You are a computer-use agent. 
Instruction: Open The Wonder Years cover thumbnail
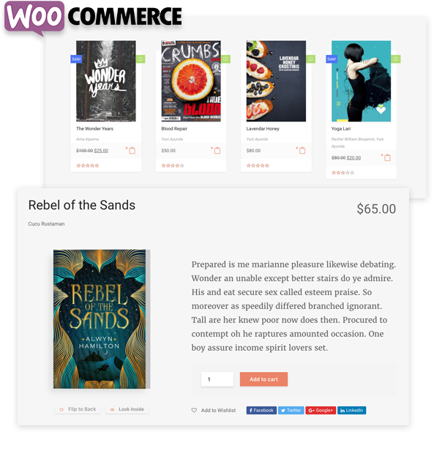coord(106,81)
